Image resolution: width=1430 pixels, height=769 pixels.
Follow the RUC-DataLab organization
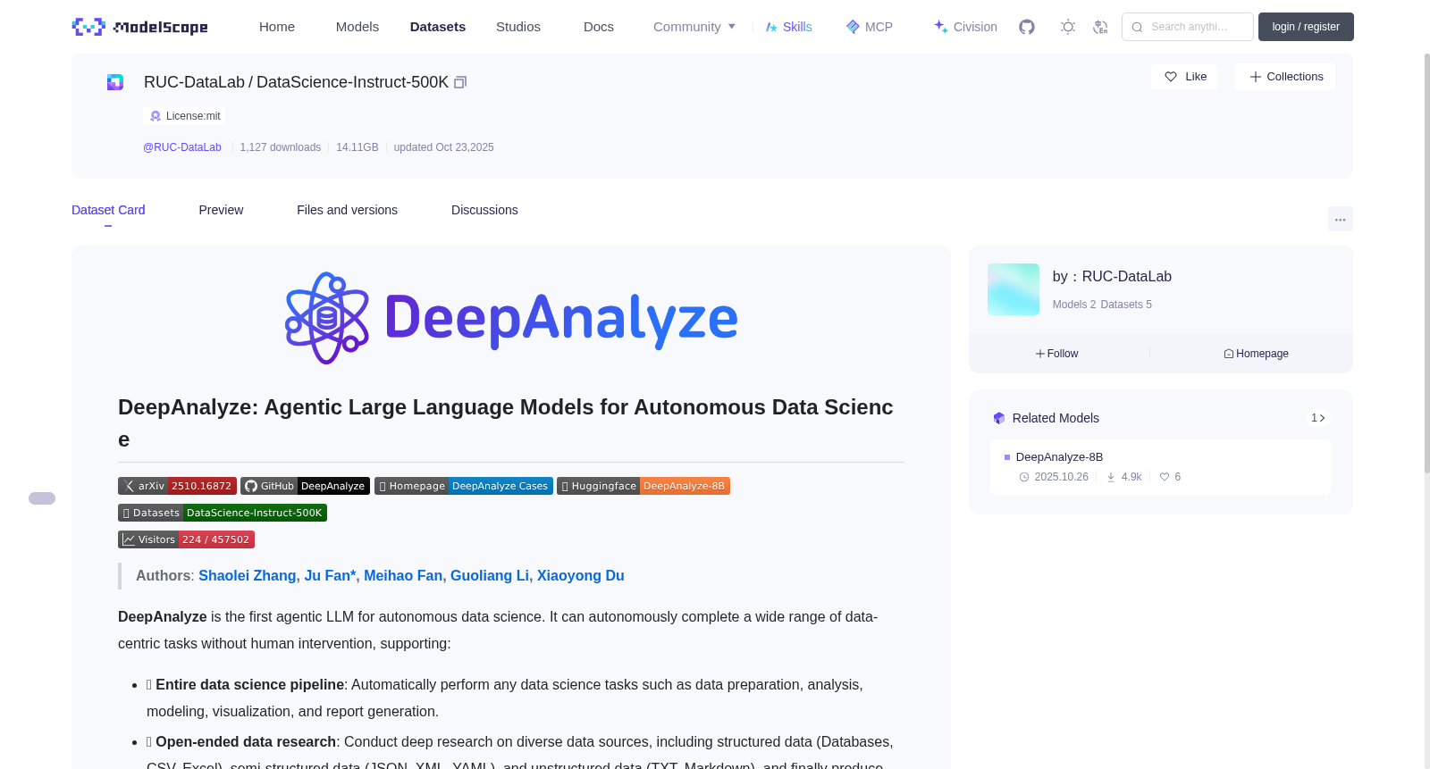(x=1057, y=354)
